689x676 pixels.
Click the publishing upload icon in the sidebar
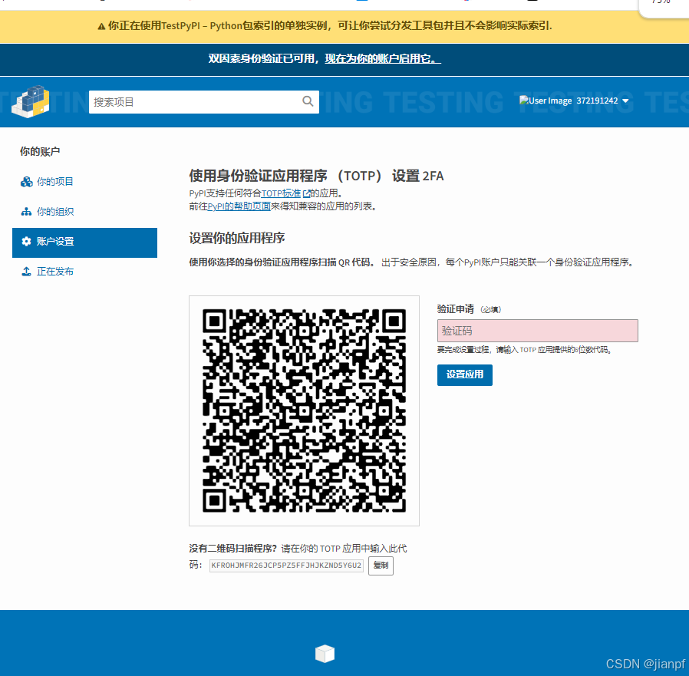26,271
